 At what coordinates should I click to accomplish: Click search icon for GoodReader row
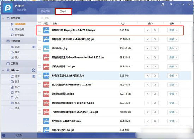coord(155,58)
